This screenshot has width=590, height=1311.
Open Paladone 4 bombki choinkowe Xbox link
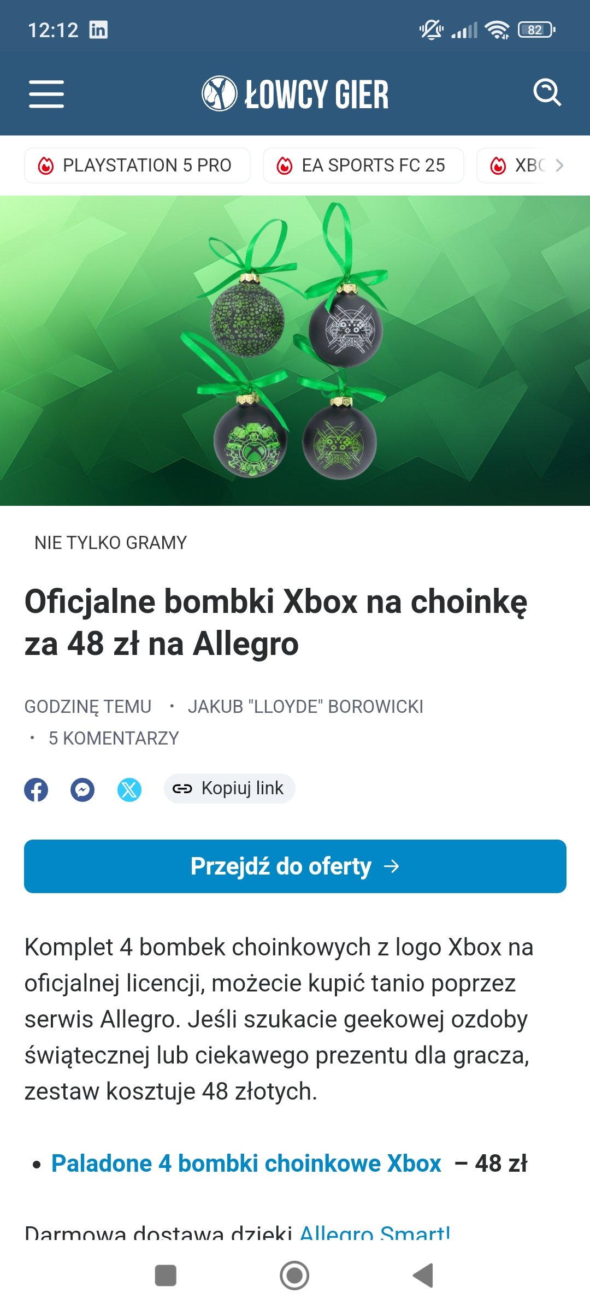(246, 1164)
